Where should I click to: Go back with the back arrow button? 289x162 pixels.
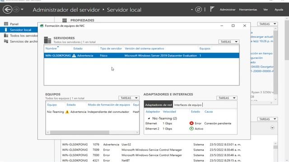pos(7,9)
